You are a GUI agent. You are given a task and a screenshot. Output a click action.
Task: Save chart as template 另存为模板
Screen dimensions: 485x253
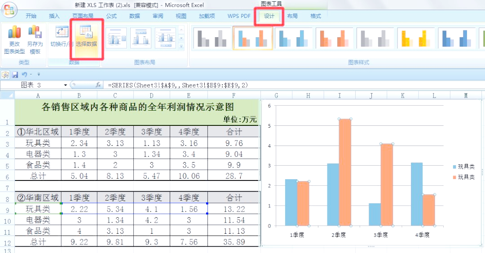tap(35, 40)
